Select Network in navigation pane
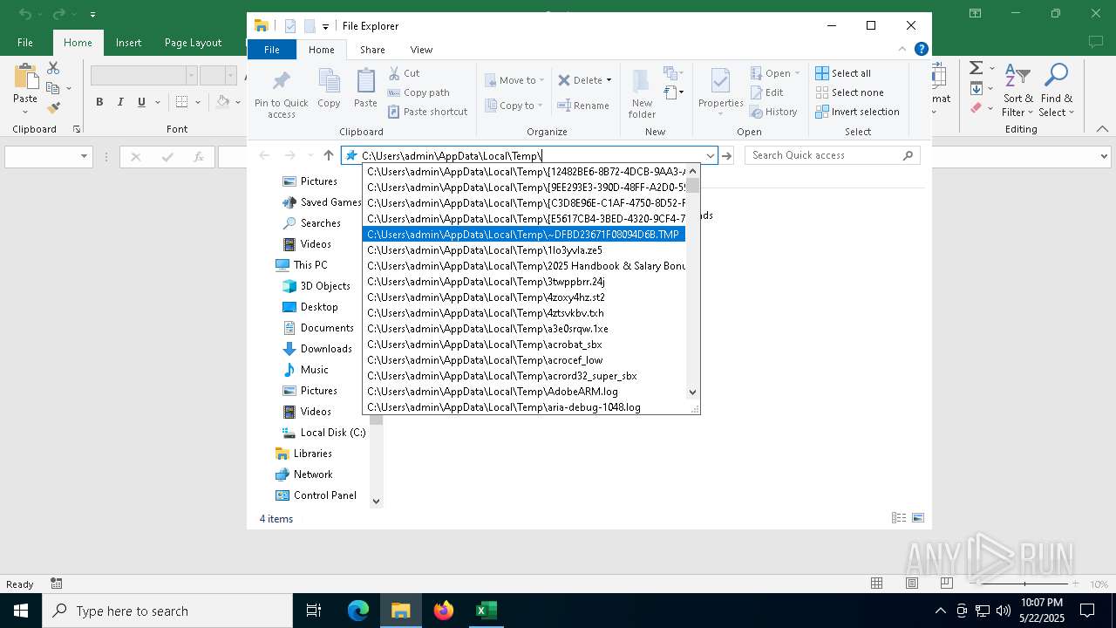 pyautogui.click(x=313, y=474)
